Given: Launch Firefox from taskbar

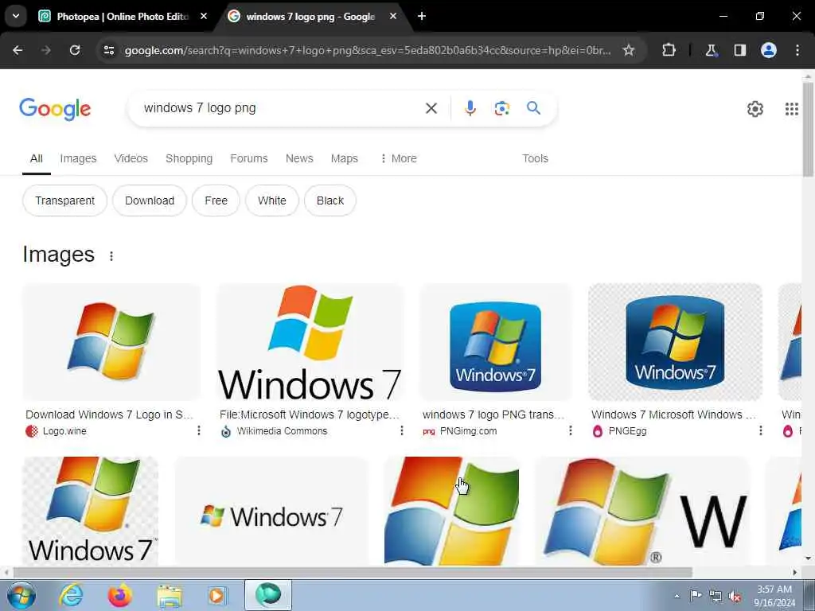Looking at the screenshot, I should pyautogui.click(x=120, y=595).
